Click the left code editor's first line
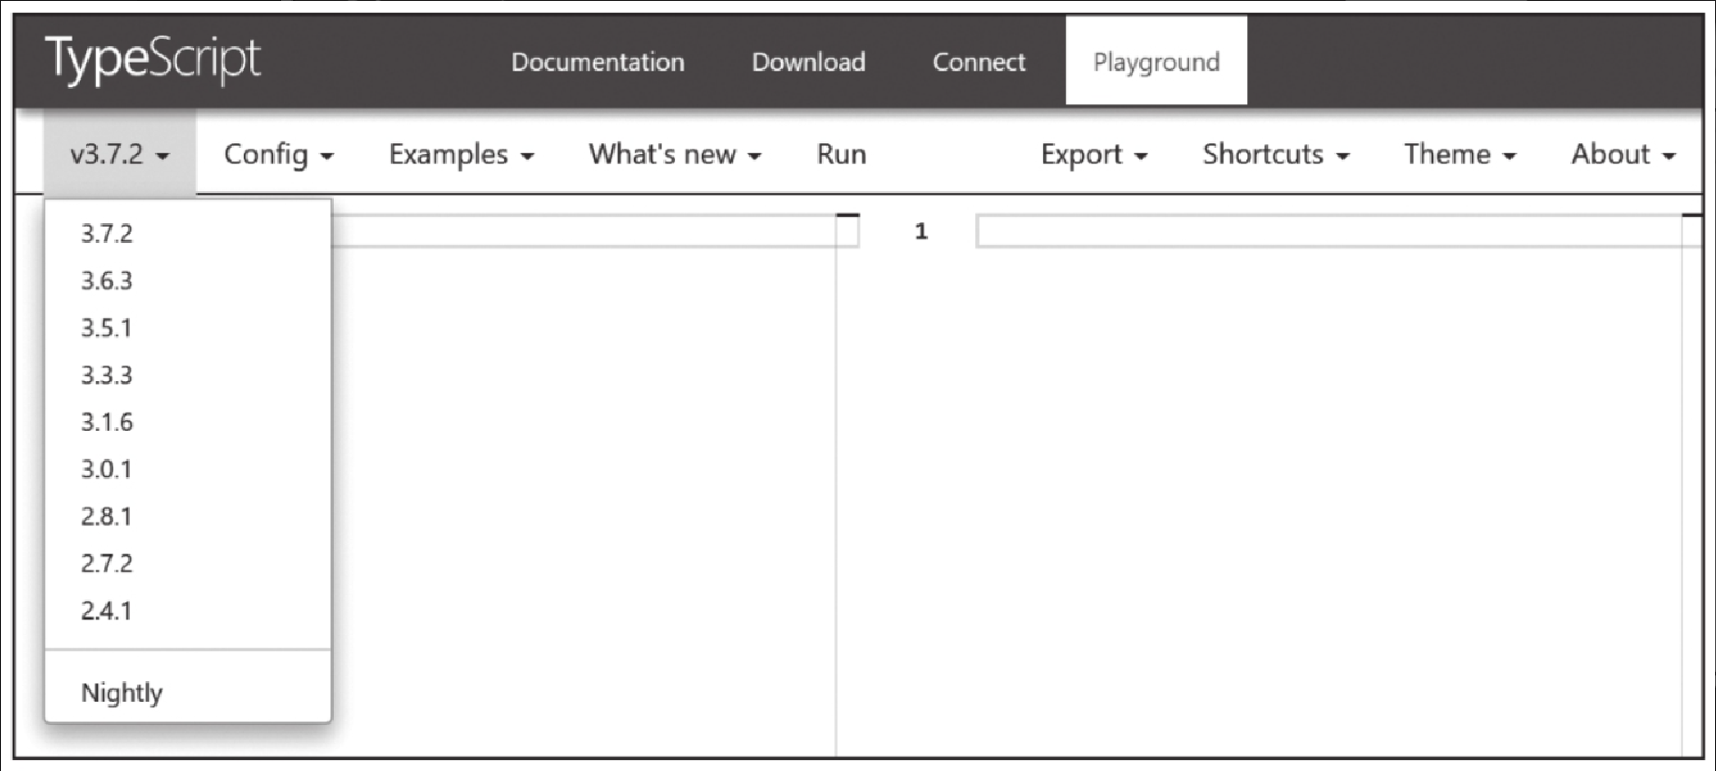Viewport: 1716px width, 771px height. pos(594,231)
